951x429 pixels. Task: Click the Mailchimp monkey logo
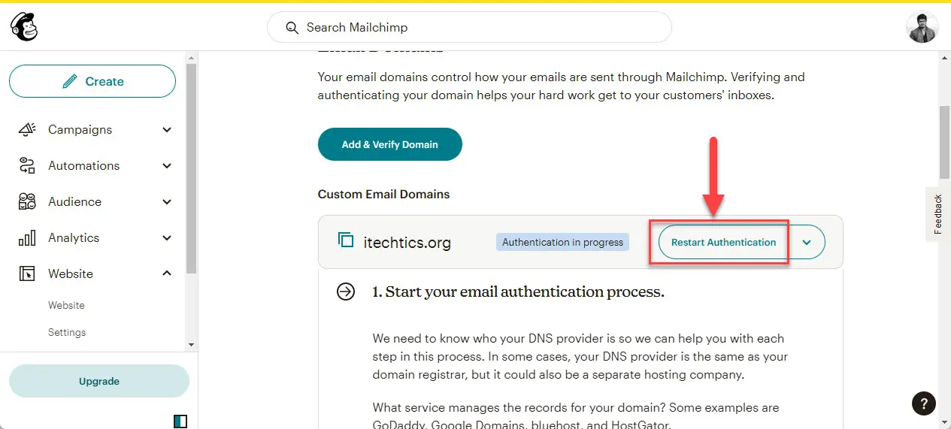tap(24, 27)
